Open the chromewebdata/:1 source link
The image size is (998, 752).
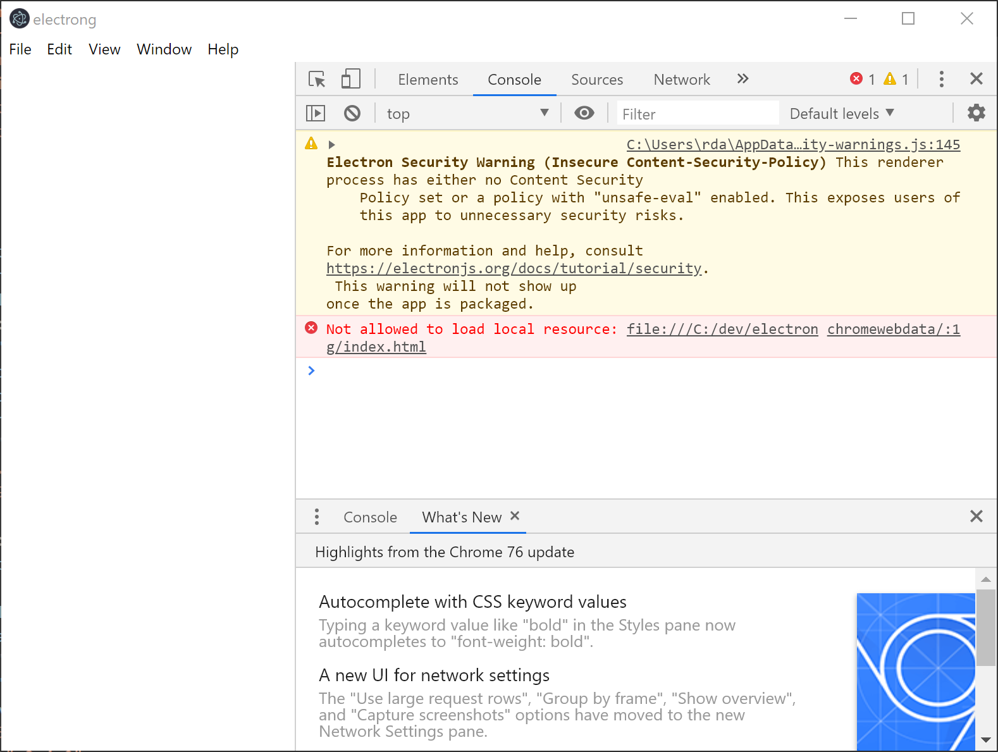[x=894, y=330]
